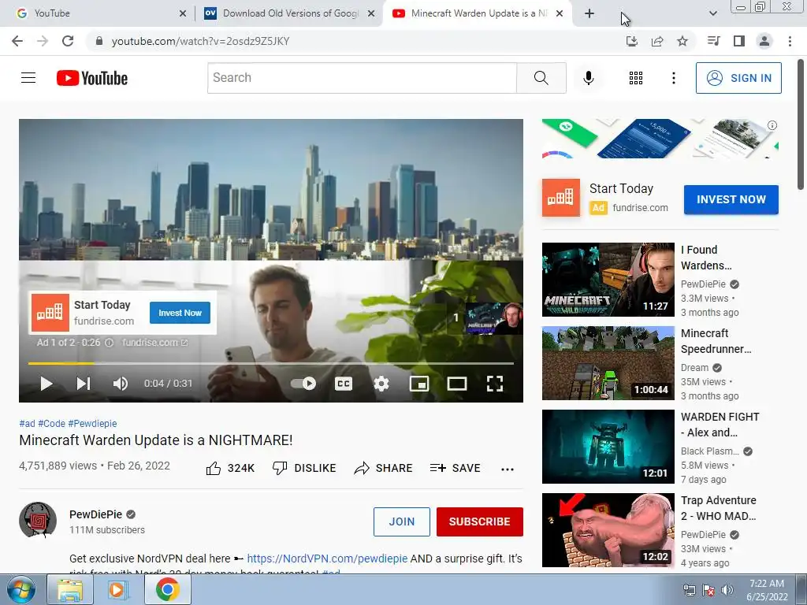The width and height of the screenshot is (807, 605).
Task: Select the Minecraft Warden Update tab
Action: (477, 13)
